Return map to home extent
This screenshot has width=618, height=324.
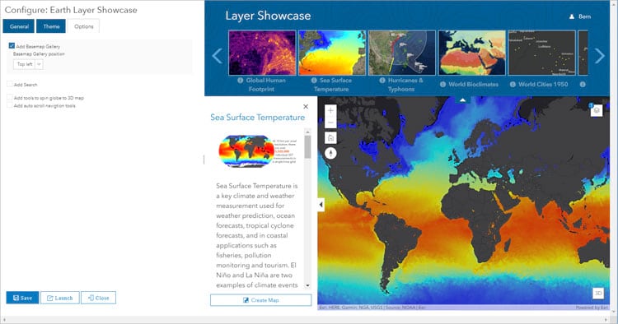tap(330, 137)
